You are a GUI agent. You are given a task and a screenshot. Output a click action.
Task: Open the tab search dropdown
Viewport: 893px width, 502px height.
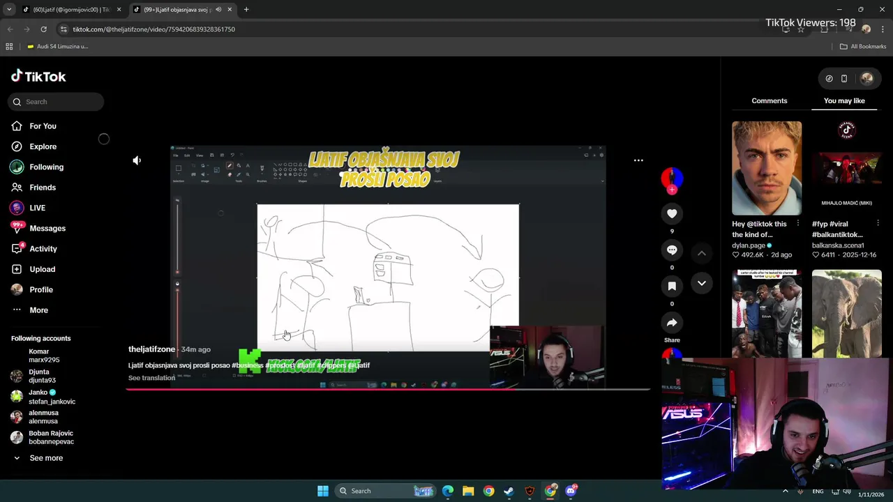tap(9, 10)
